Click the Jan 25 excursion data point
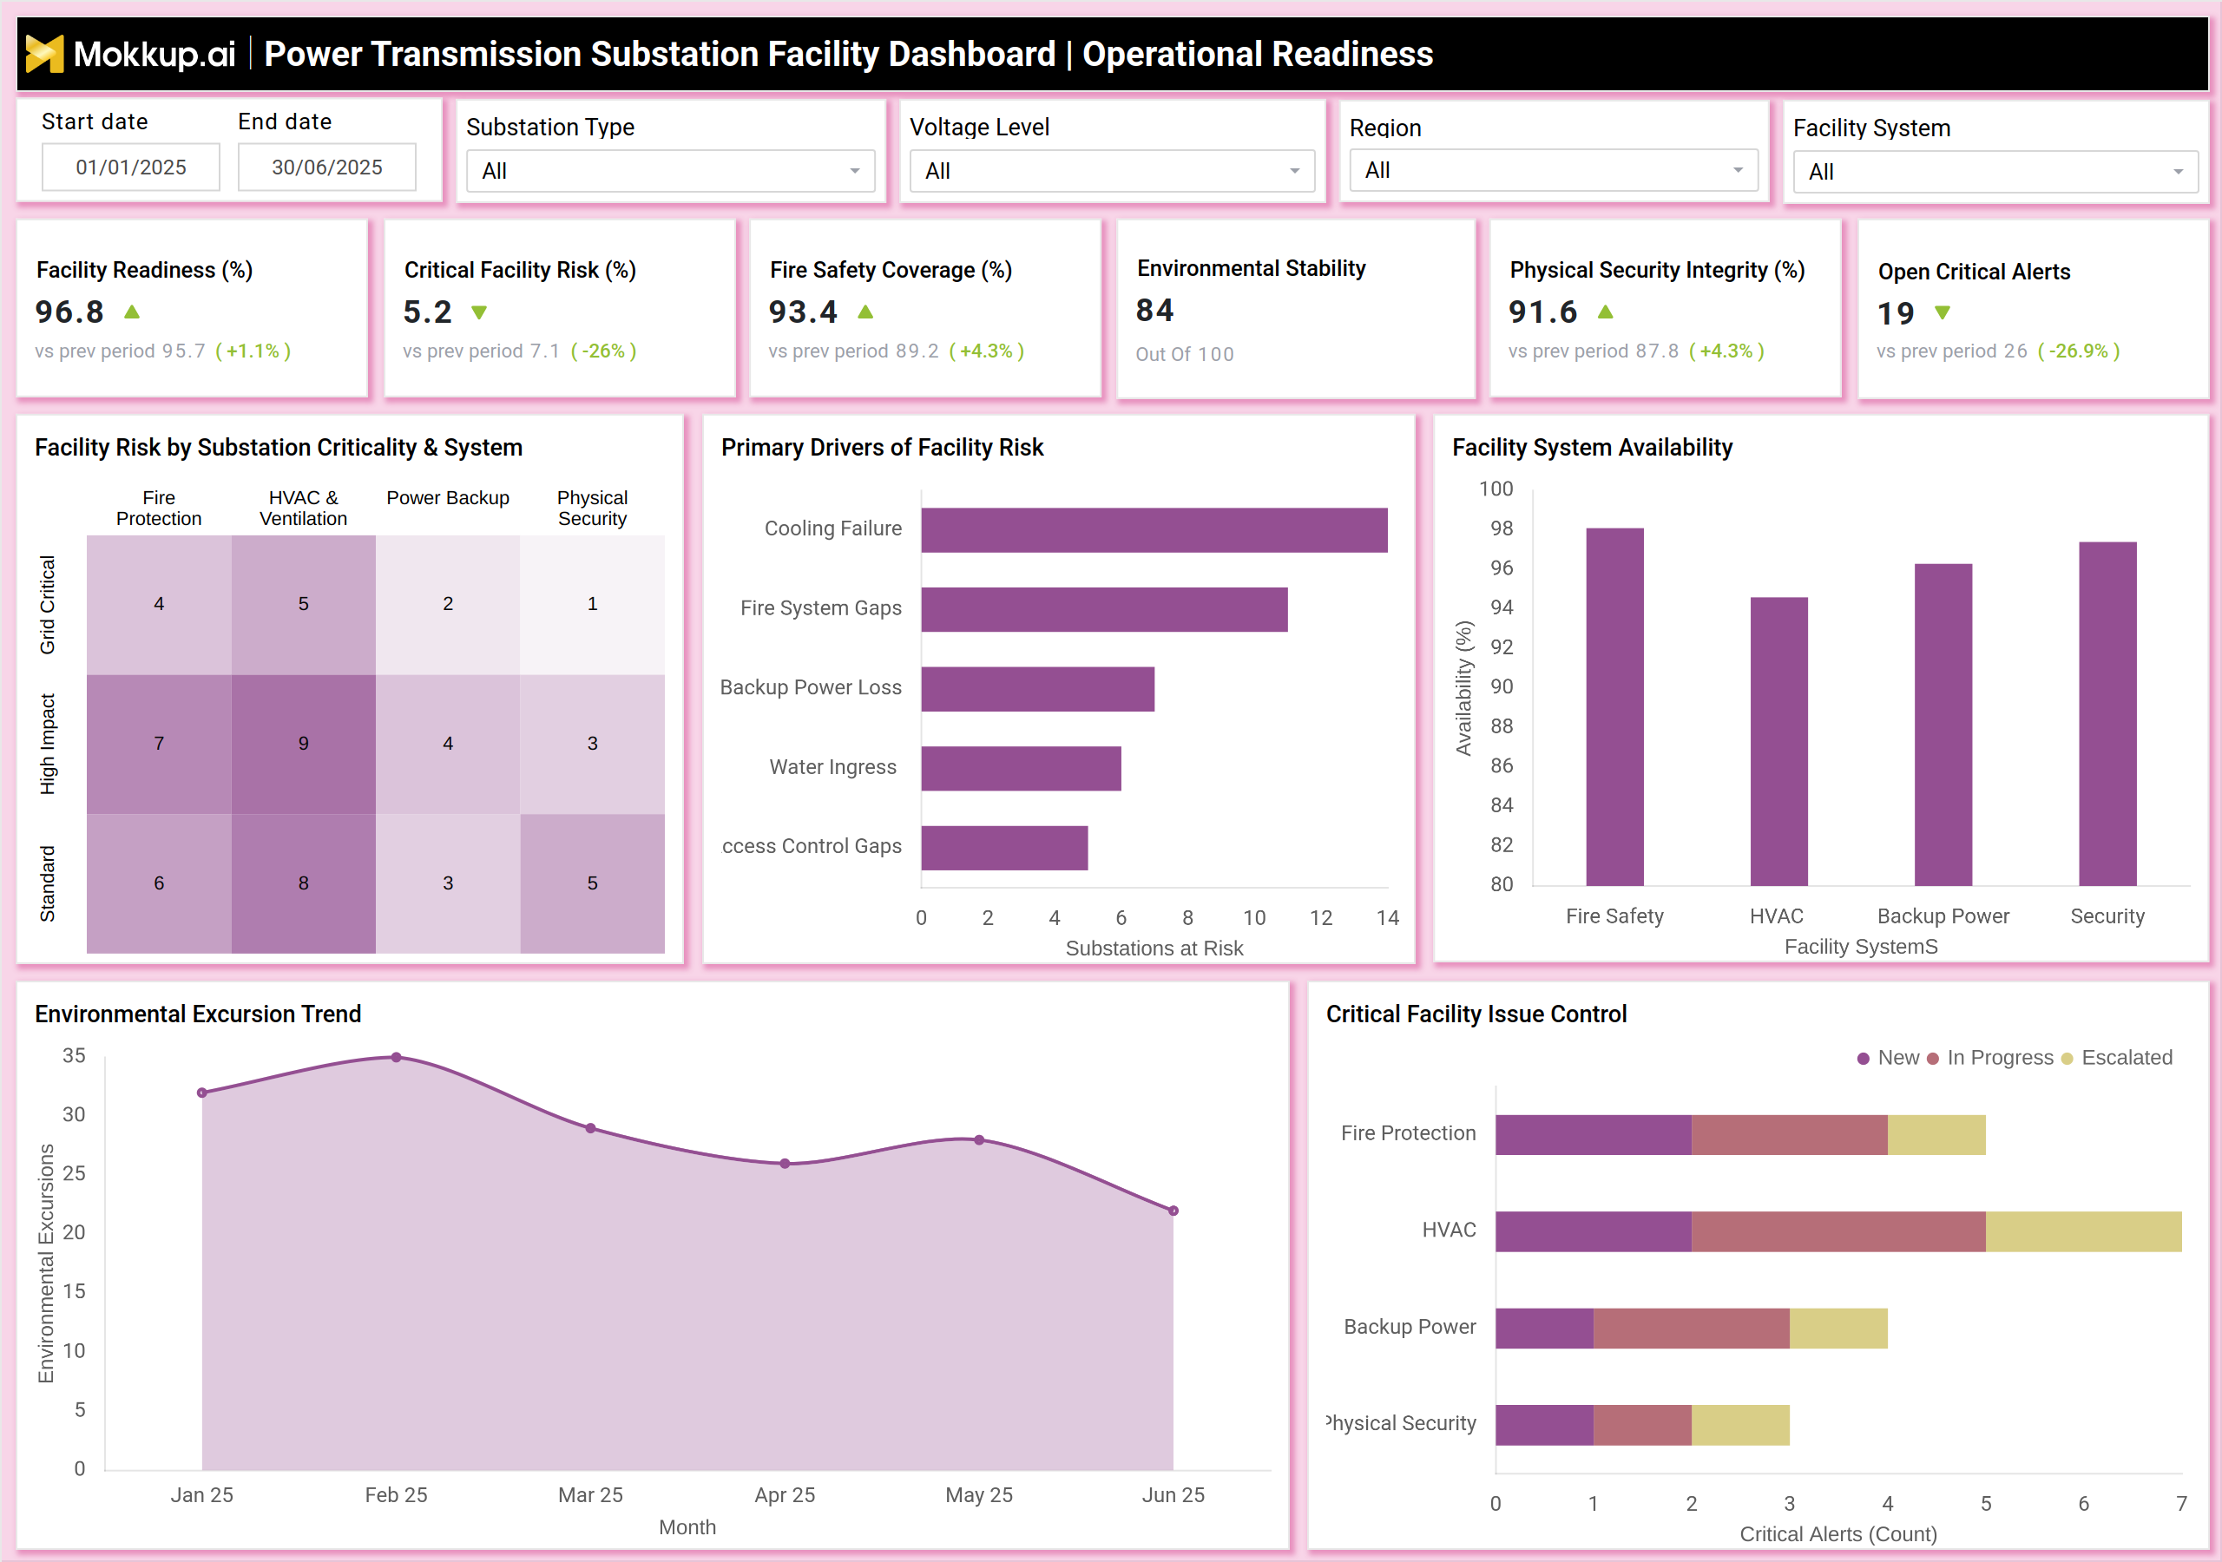Screen dimensions: 2222x1562 coord(201,1093)
